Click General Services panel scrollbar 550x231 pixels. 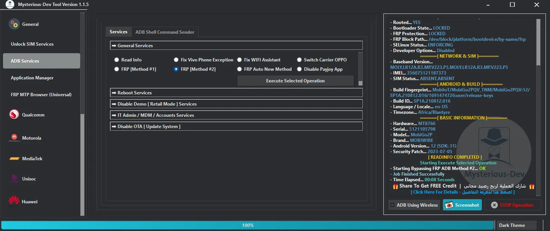(x=360, y=69)
